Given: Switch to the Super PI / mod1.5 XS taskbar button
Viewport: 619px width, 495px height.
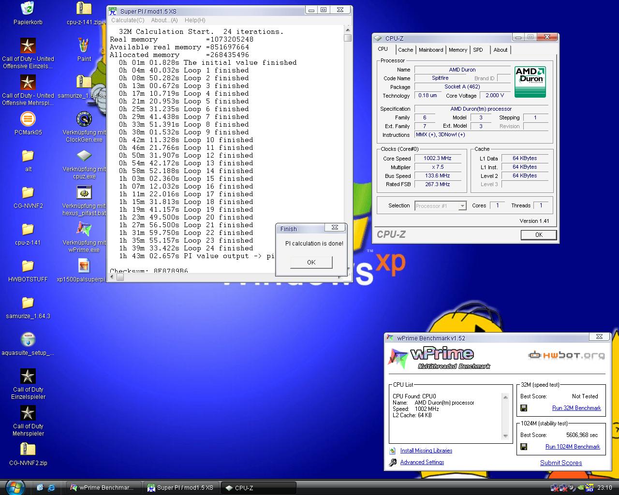Looking at the screenshot, I should click(182, 488).
